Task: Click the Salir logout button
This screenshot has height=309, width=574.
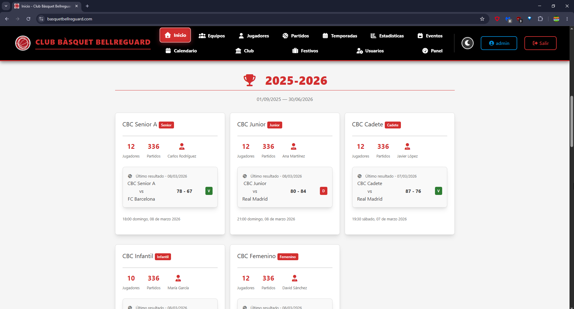Action: [541, 43]
